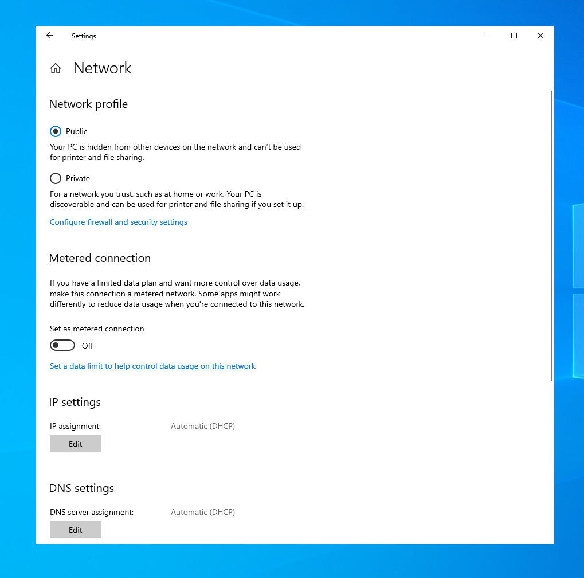
Task: Click the Set as metered connection label
Action: 97,329
